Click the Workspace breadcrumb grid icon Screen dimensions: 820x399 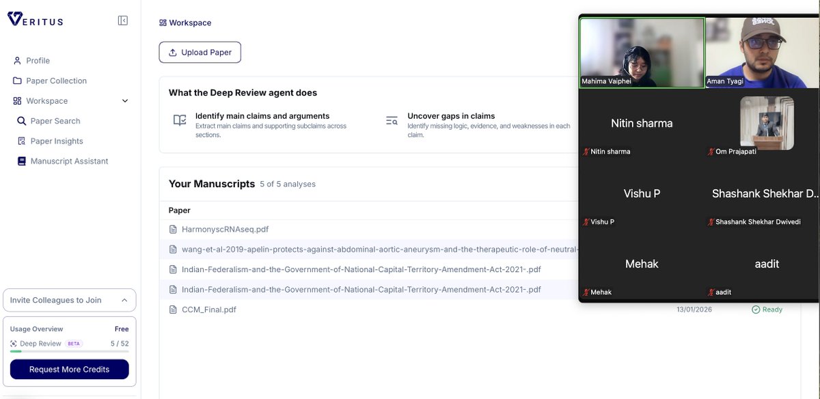click(x=163, y=23)
